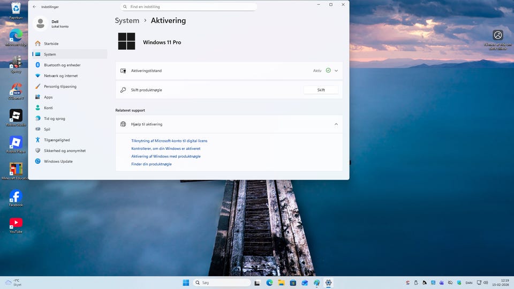Open Personlig tilpasning settings page
This screenshot has width=514, height=289.
coord(60,87)
